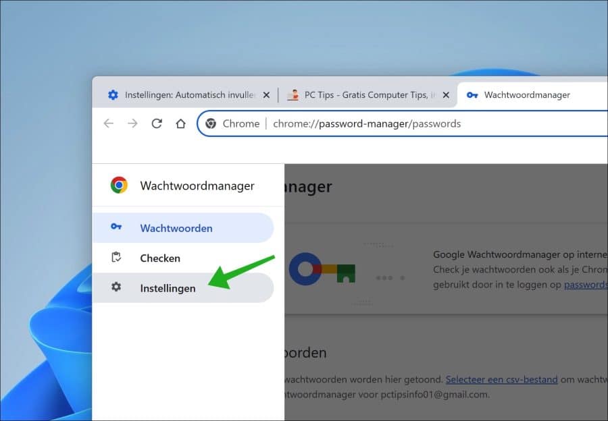
Task: Open Instellingen in the sidebar
Action: click(183, 288)
